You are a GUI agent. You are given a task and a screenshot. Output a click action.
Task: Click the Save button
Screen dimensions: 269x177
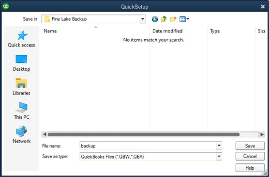pyautogui.click(x=250, y=146)
